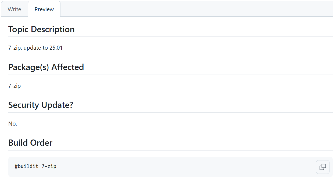Click the Update? word in heading
Viewport: 333px width, 187px height.
point(57,105)
